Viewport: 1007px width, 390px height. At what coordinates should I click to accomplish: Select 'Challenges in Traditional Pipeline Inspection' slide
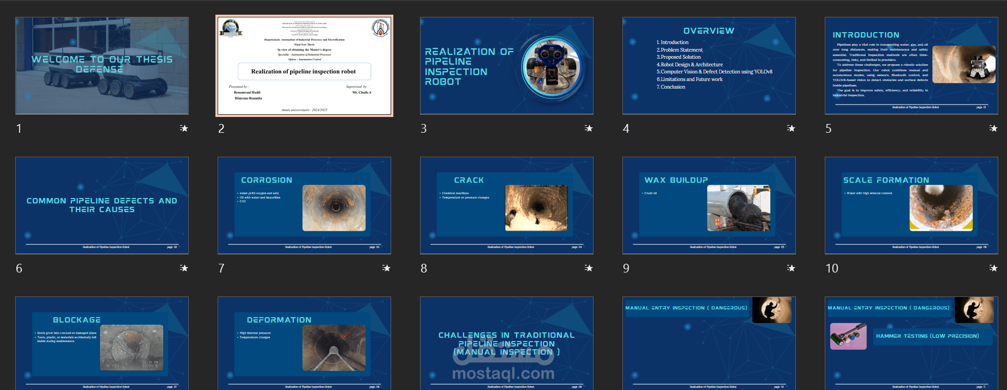506,343
